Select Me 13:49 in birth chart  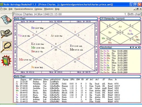38,48
